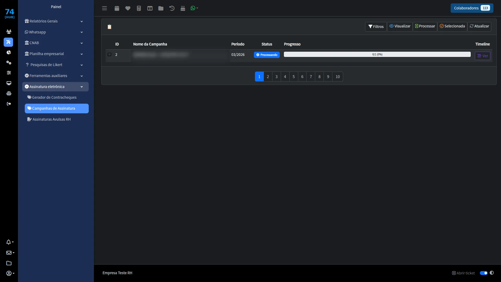Click the Atualizar button
Screen dimensions: 501x282
pyautogui.click(x=479, y=26)
